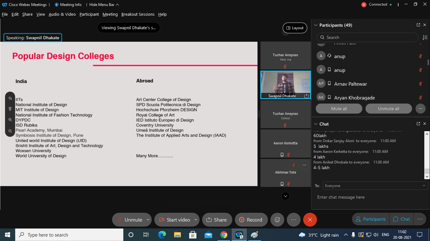The image size is (430, 241).
Task: Open more options in the meeting controls bar
Action: 294,220
